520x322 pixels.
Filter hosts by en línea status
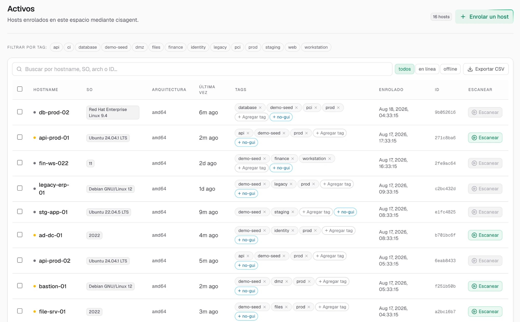click(x=427, y=69)
